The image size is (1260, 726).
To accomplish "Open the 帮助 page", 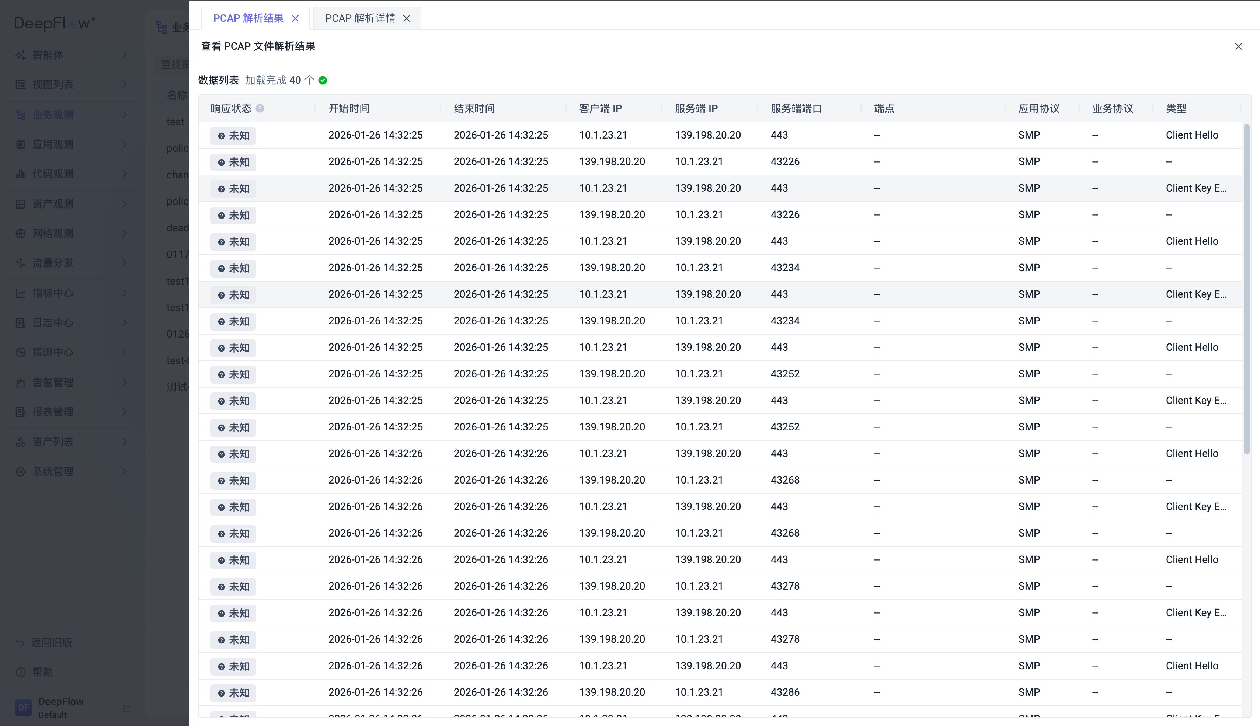I will 42,672.
